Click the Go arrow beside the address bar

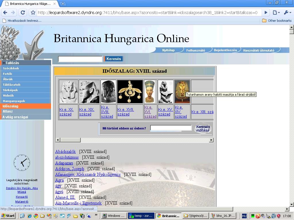pyautogui.click(x=266, y=13)
